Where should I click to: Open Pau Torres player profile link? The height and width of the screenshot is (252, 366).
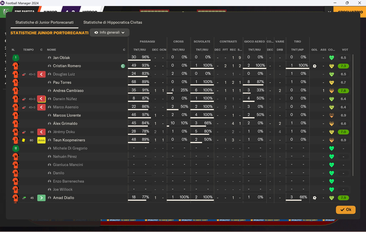point(62,82)
